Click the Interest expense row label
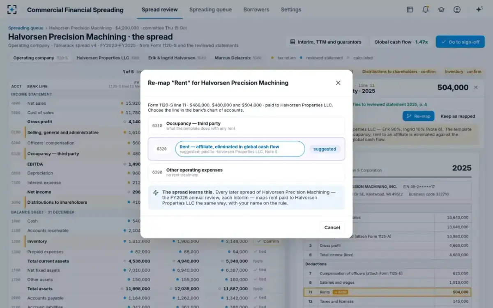The width and height of the screenshot is (493, 308). pyautogui.click(x=44, y=183)
